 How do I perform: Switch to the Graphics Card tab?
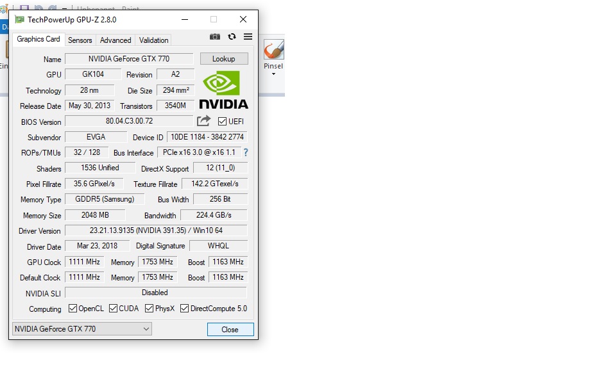[38, 39]
